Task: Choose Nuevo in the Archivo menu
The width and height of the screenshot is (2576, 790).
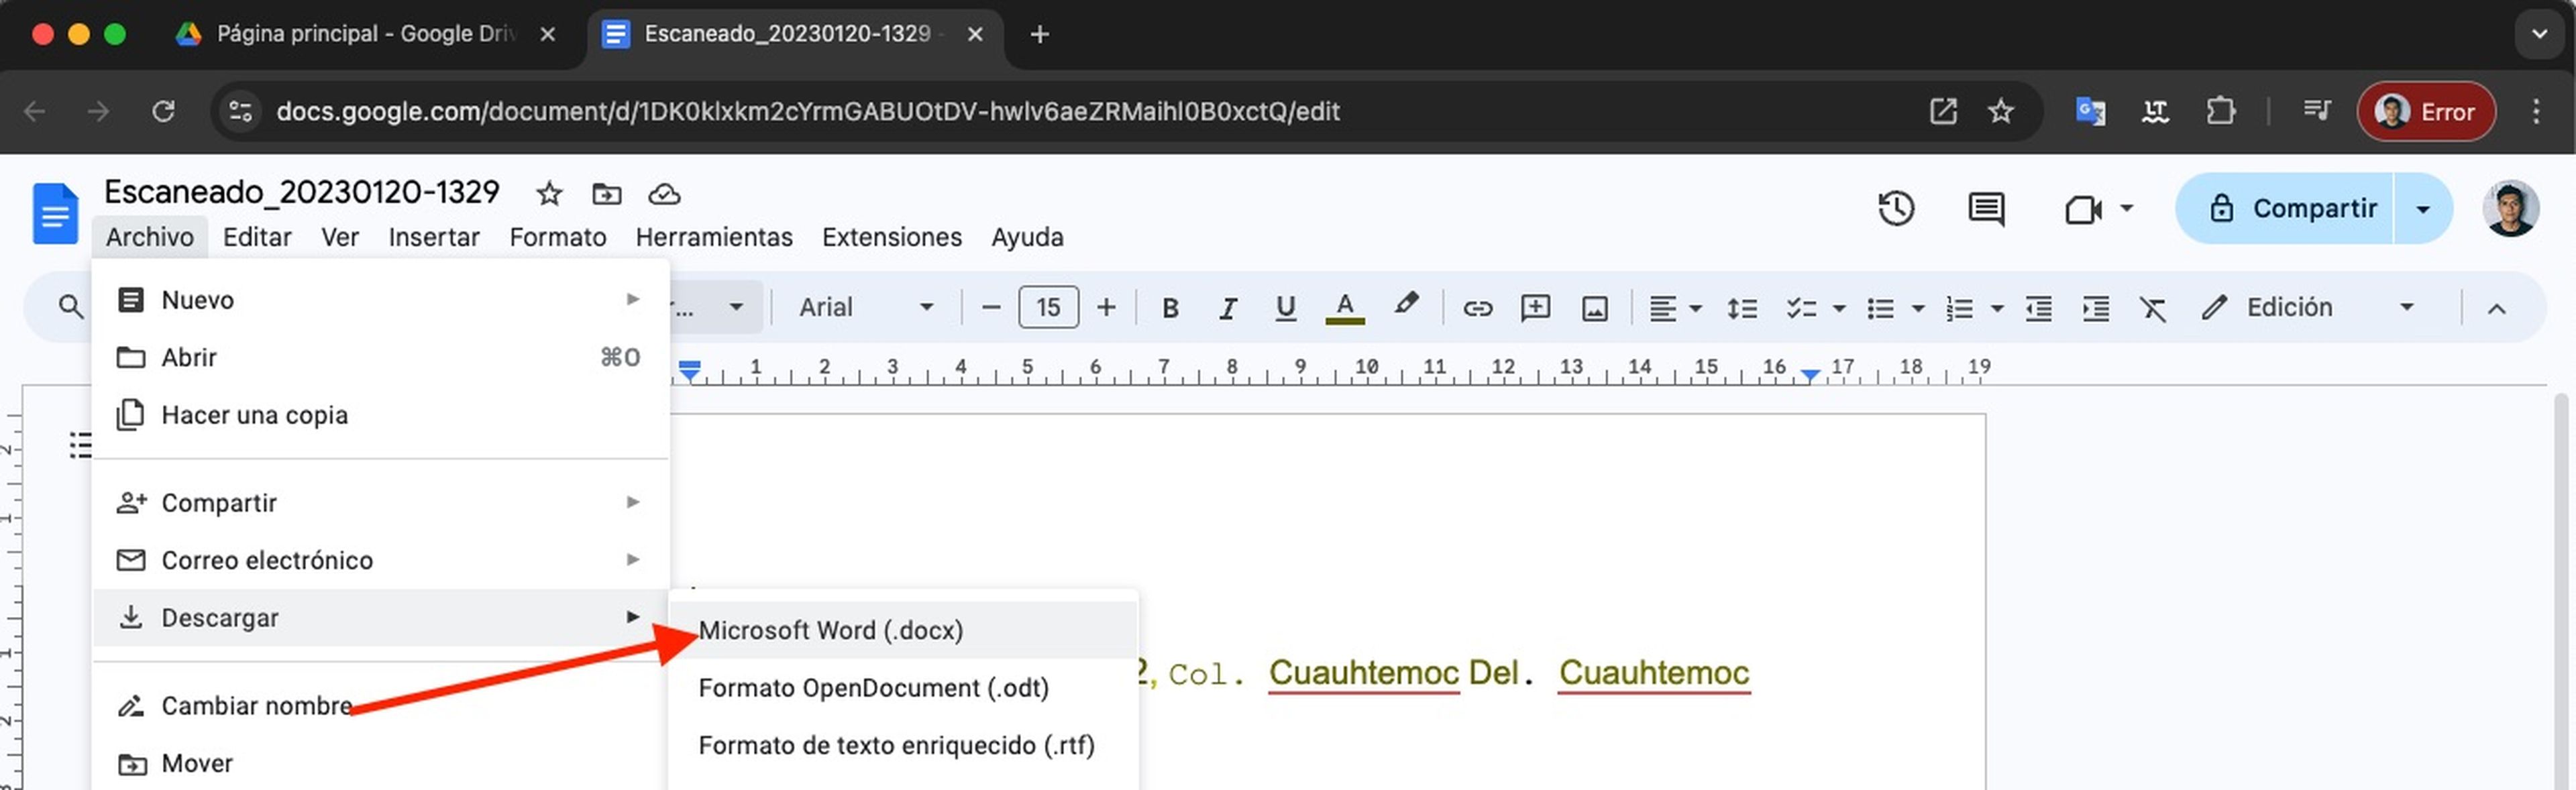Action: [x=380, y=300]
